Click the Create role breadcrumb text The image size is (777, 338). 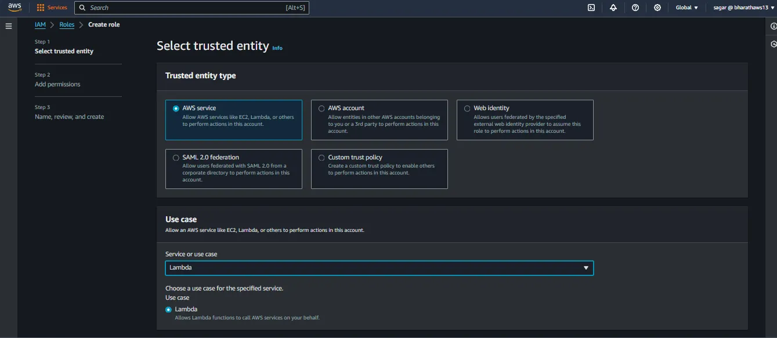coord(104,25)
